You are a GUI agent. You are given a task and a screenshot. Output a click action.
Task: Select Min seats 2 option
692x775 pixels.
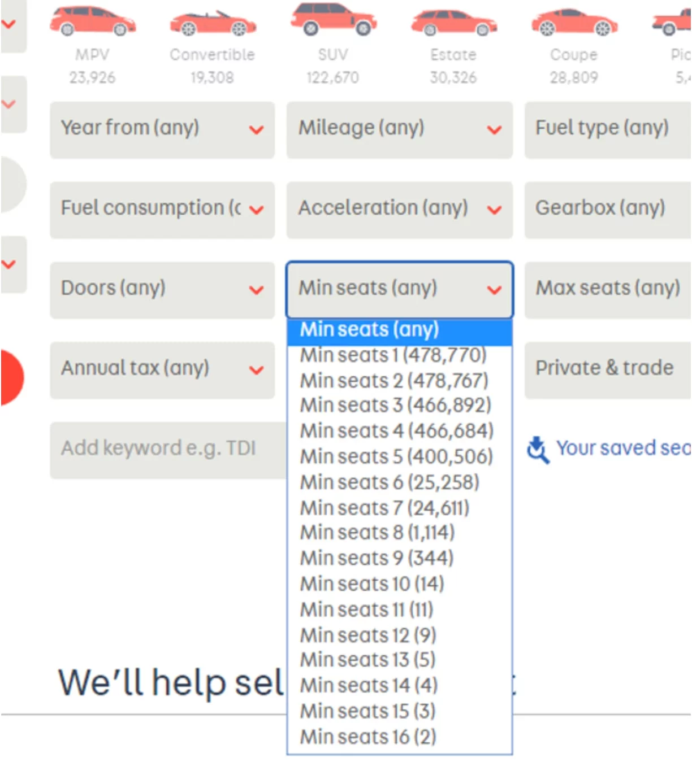(x=394, y=381)
